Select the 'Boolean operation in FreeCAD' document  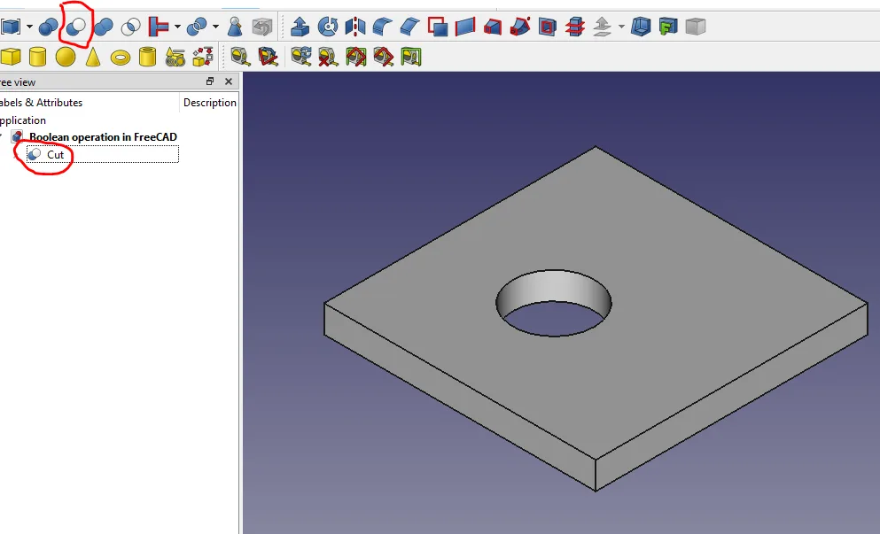click(102, 136)
